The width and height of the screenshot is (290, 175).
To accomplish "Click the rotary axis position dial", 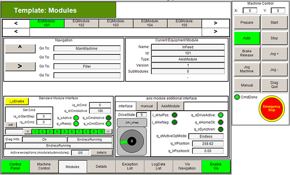I will coord(132,142).
